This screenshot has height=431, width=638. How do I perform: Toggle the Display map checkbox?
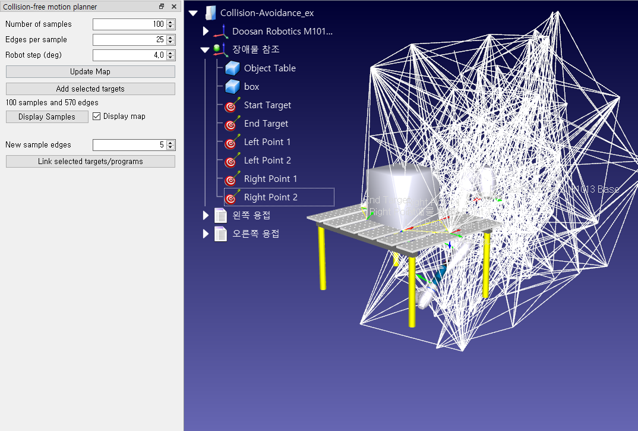(96, 117)
